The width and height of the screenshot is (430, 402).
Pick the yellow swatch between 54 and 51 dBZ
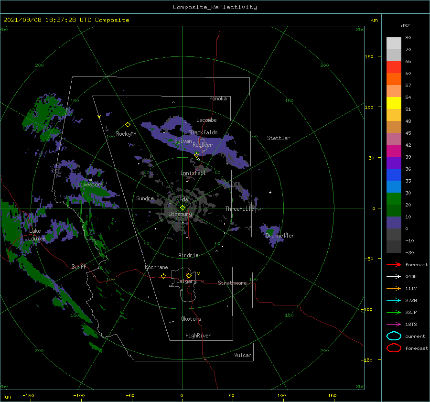click(x=394, y=103)
